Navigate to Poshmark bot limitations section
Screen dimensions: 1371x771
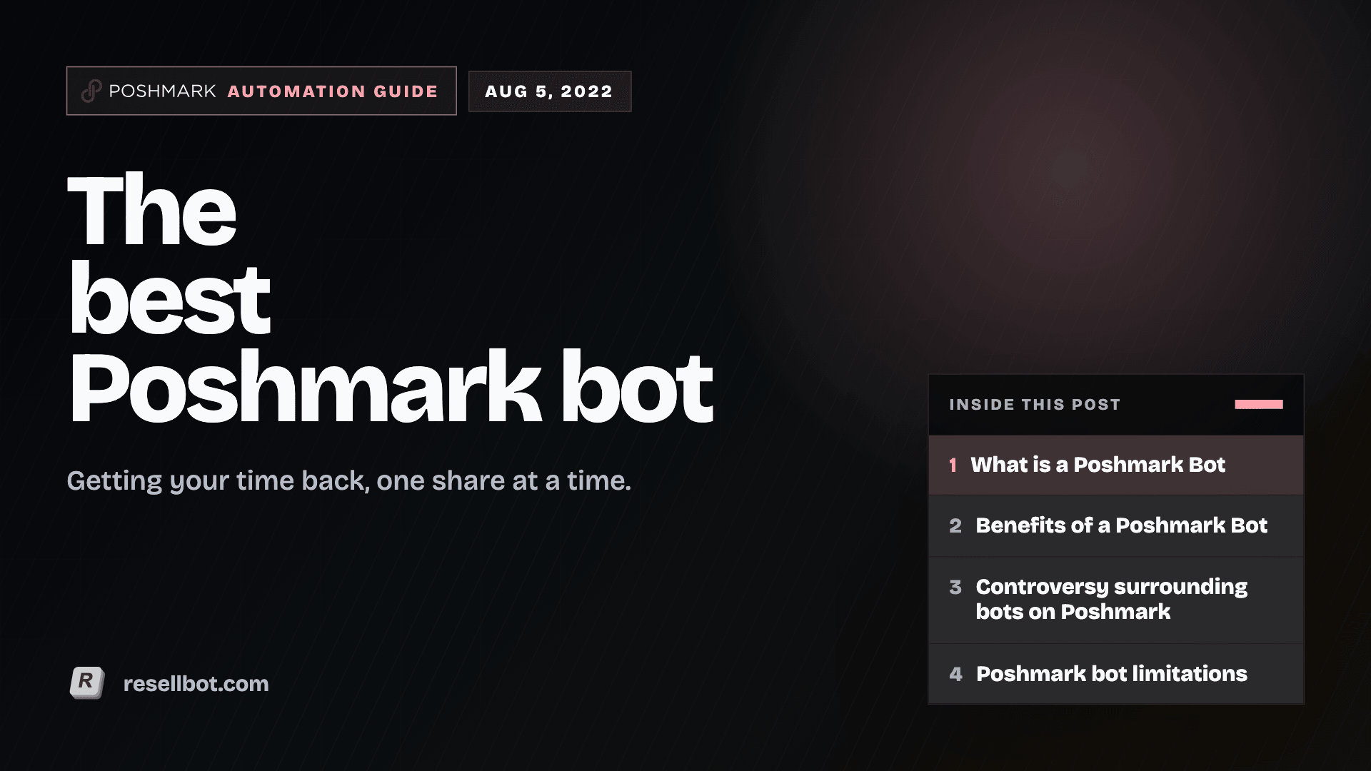click(1116, 674)
